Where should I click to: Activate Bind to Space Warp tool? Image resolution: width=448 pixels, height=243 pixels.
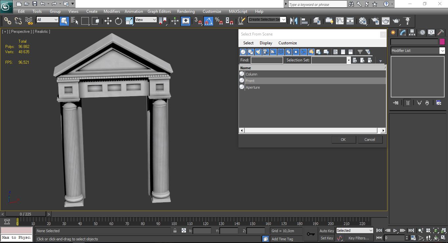click(x=29, y=21)
